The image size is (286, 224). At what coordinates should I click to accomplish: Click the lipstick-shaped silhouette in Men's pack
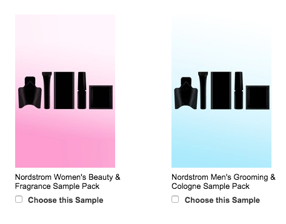[x=239, y=90]
